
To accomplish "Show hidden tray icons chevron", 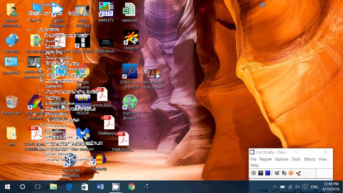I will click(x=275, y=187).
